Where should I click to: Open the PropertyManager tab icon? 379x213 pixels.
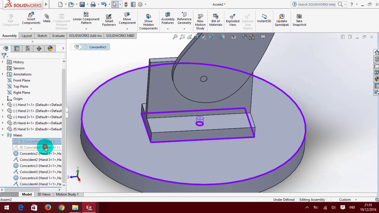coord(17,49)
